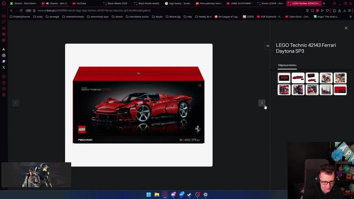The image size is (354, 199).
Task: Open GX Control speedometer icon in sidebar
Action: pyautogui.click(x=4, y=22)
